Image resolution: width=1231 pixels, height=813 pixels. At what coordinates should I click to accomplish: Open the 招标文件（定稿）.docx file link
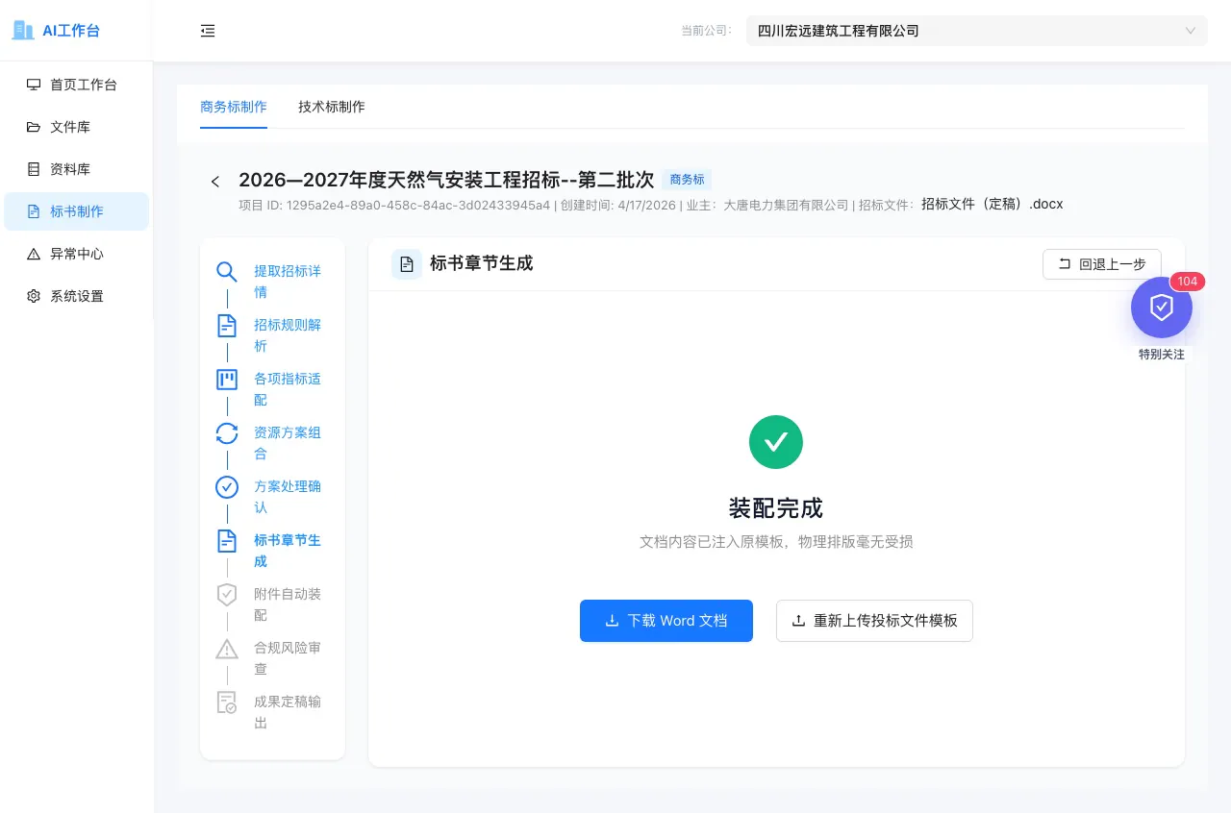point(992,204)
